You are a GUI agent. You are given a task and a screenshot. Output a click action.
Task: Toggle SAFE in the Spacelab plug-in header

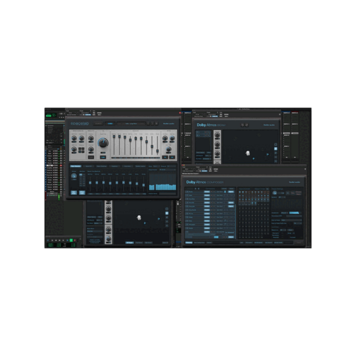(94, 115)
